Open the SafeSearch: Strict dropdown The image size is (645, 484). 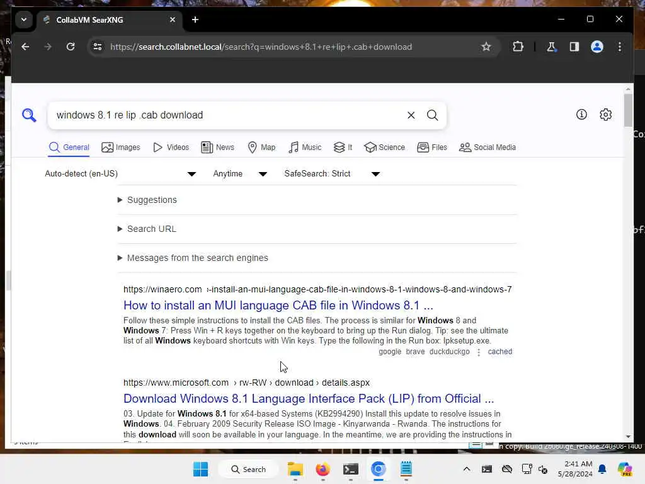(331, 174)
